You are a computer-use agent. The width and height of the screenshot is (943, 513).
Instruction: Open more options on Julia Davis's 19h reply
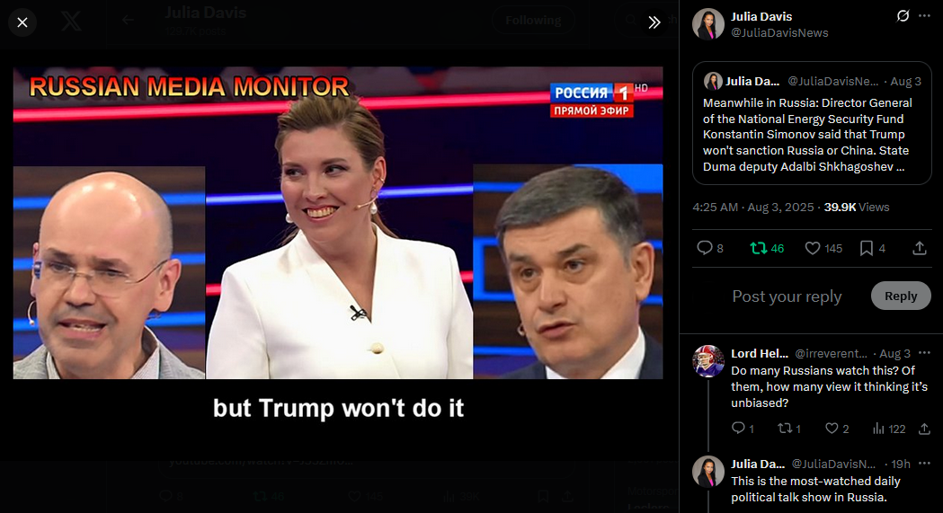tap(924, 464)
